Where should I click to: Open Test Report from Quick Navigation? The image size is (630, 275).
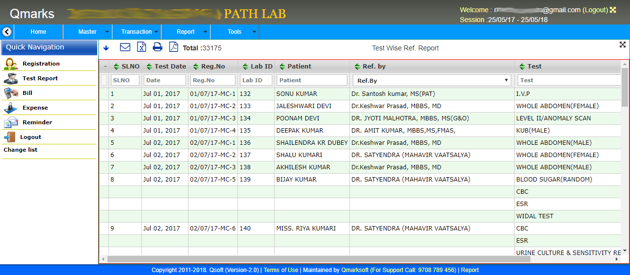click(x=40, y=78)
